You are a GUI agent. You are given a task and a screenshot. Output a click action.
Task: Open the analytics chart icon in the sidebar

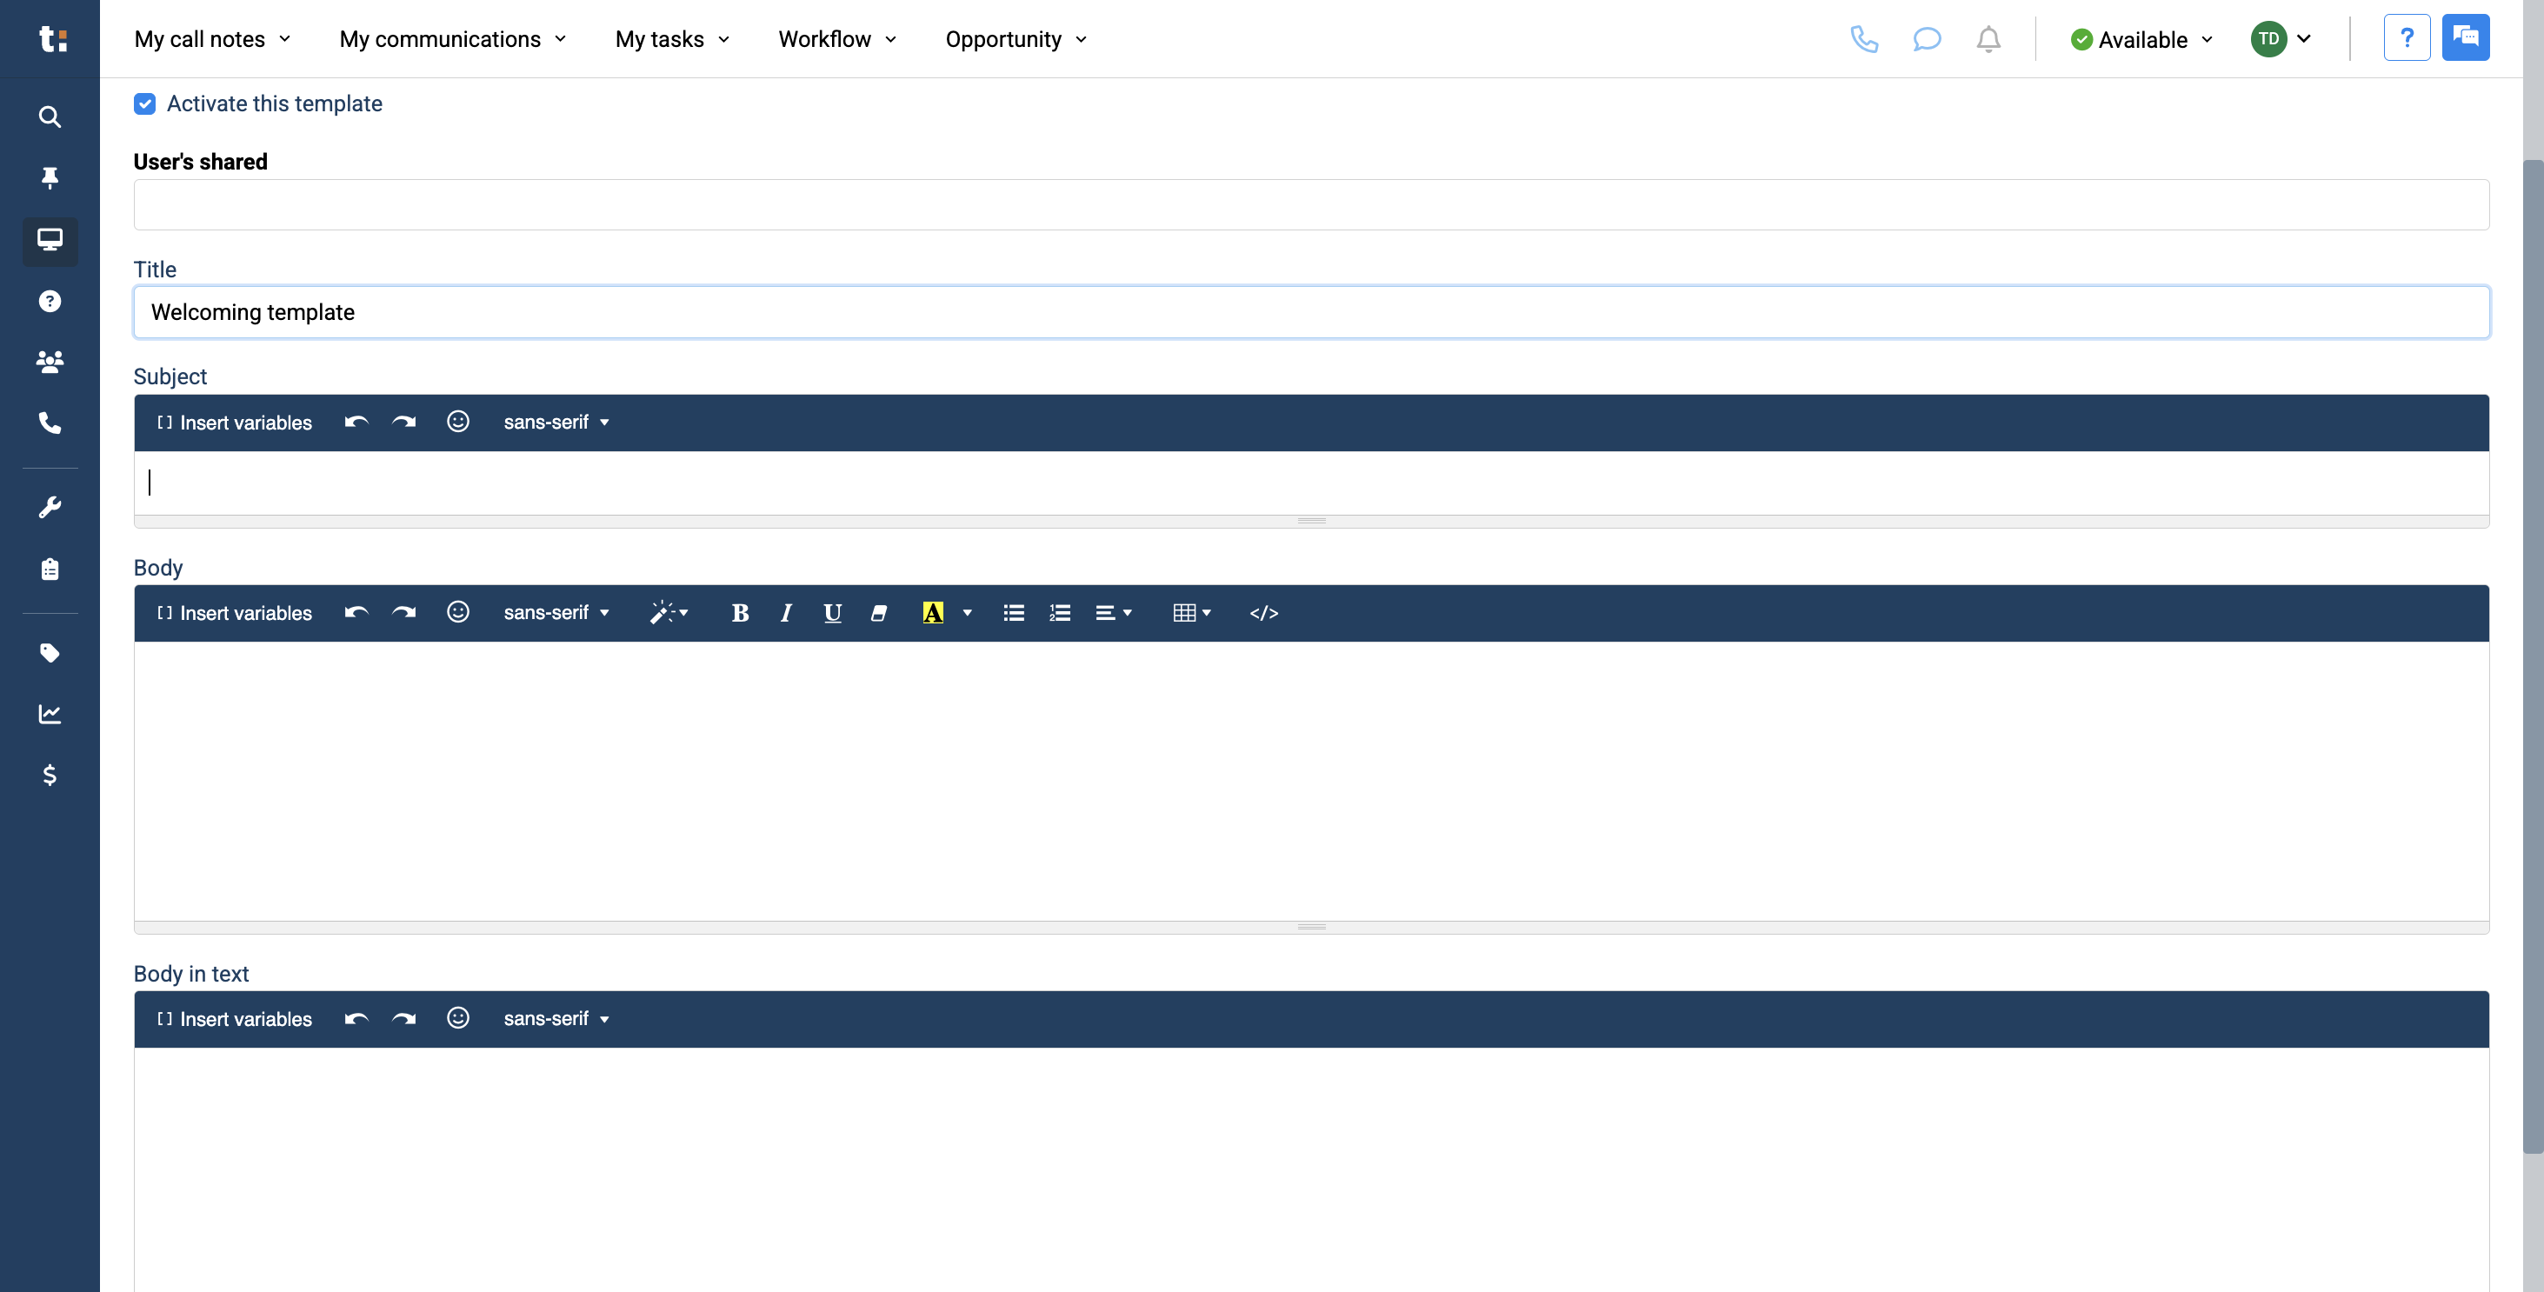click(50, 714)
